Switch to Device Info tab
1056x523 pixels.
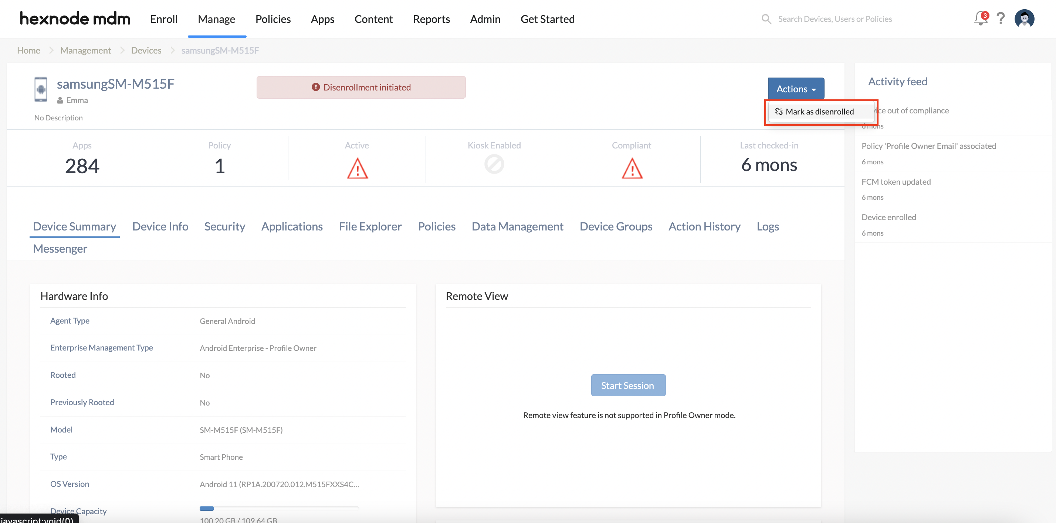160,226
